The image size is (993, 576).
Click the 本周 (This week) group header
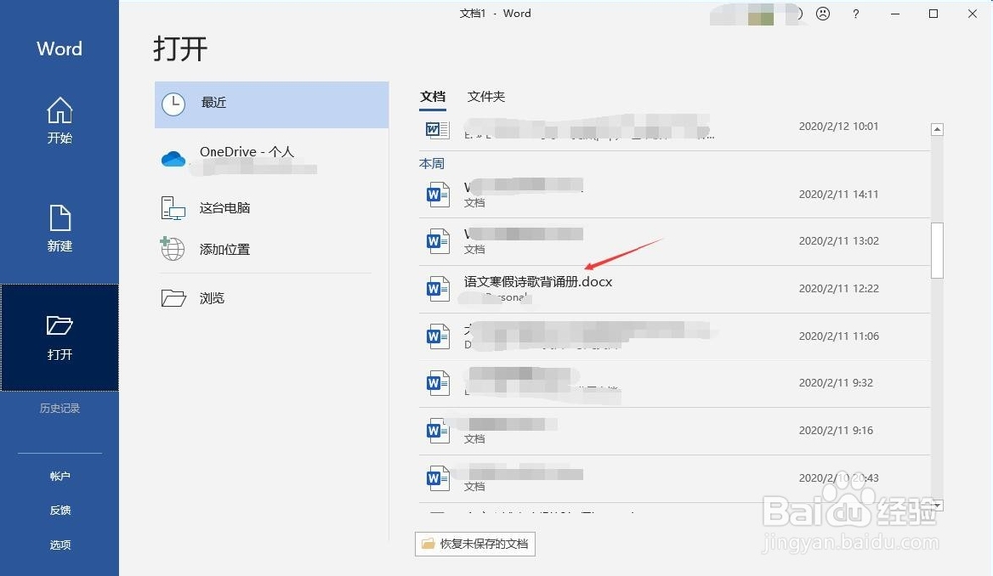coord(431,164)
